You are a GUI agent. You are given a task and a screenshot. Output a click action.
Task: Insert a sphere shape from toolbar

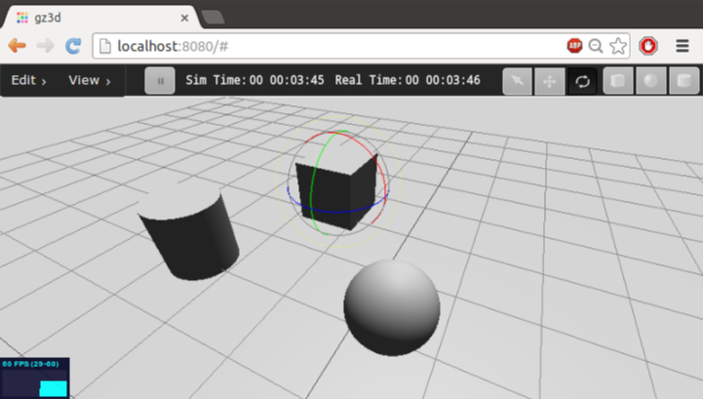tap(650, 81)
